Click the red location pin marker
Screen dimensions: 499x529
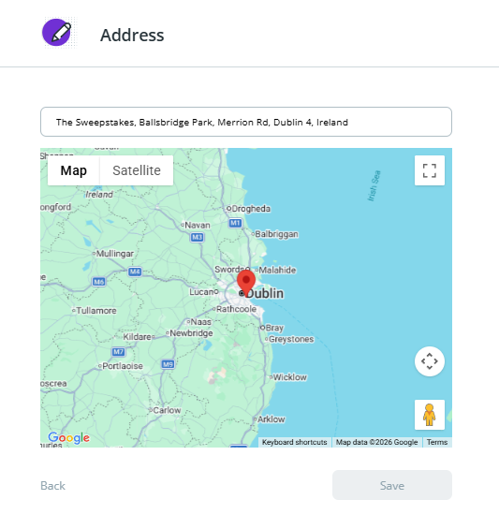[246, 283]
